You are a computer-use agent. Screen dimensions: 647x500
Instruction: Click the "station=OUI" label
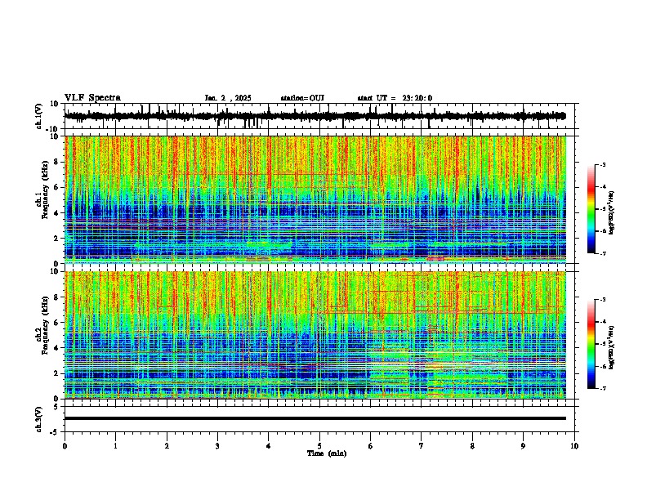(x=302, y=98)
